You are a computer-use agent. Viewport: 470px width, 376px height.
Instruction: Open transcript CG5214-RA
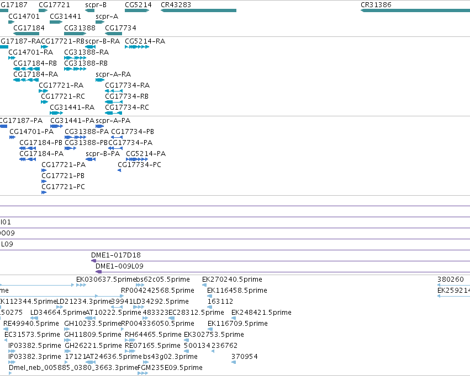click(137, 47)
